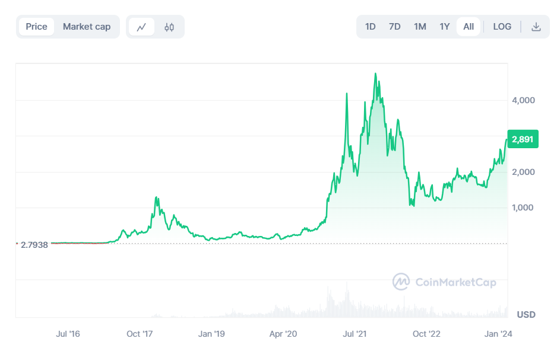Set chart range to 1M
Screen dimensions: 557x348
(420, 27)
